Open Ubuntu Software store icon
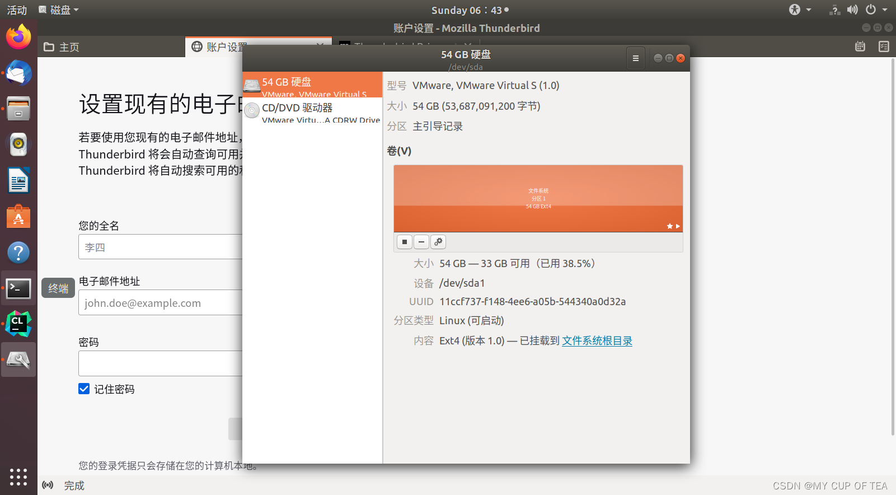 pyautogui.click(x=18, y=216)
